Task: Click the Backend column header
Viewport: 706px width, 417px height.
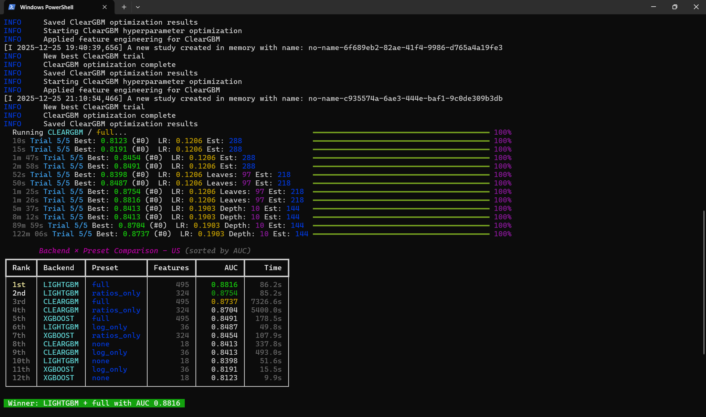Action: pyautogui.click(x=59, y=268)
